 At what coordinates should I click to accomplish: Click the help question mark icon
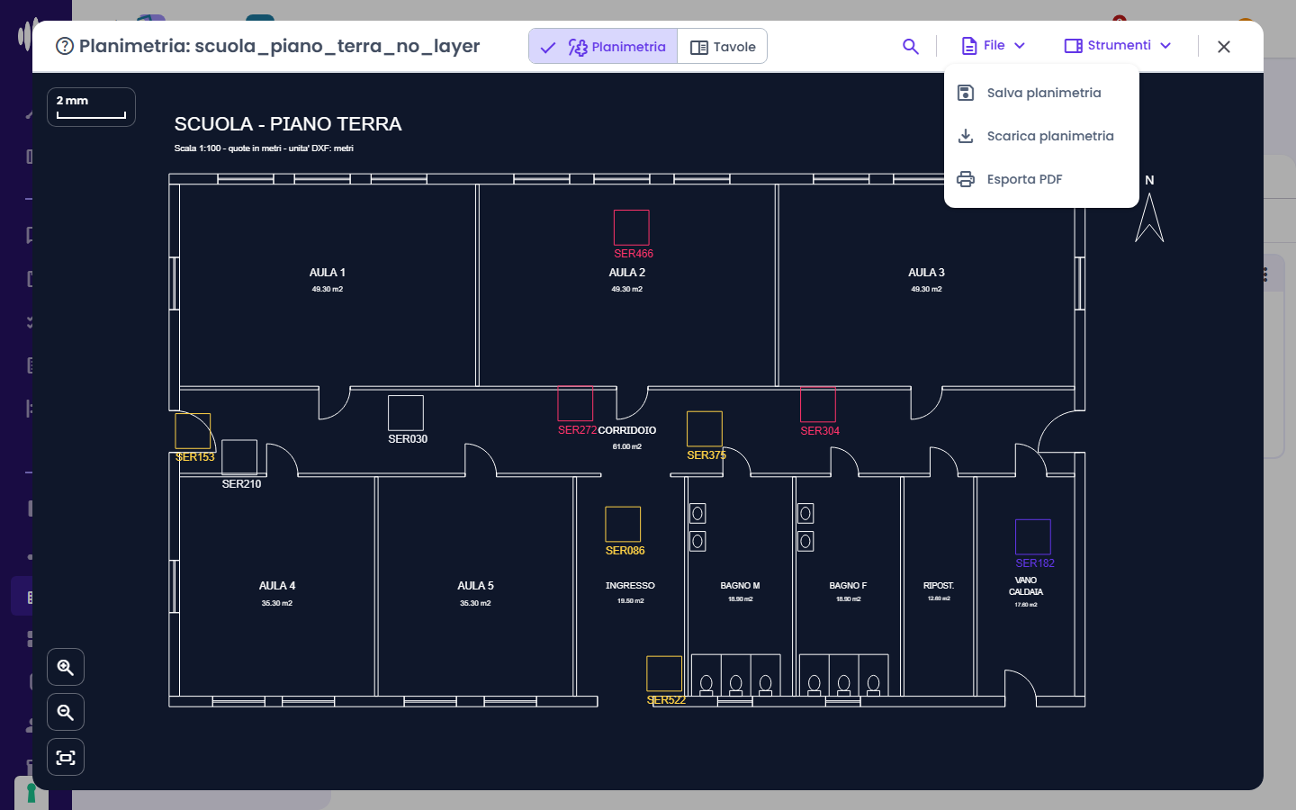pyautogui.click(x=65, y=46)
